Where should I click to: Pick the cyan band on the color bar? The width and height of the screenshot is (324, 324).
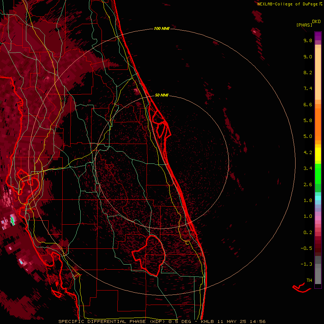(318, 198)
